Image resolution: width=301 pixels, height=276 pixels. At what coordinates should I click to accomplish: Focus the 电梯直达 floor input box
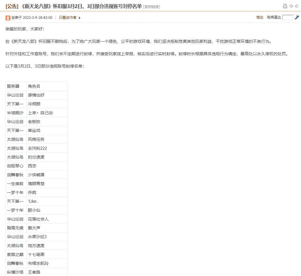[x=288, y=17]
